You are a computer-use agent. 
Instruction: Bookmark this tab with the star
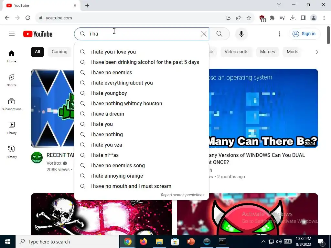tap(249, 18)
